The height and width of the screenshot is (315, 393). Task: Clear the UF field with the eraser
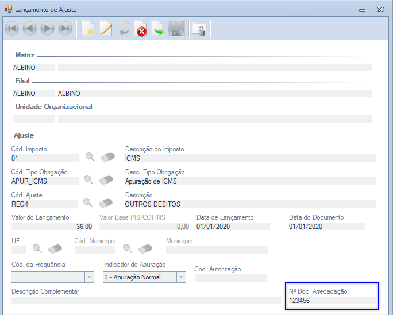click(x=55, y=248)
